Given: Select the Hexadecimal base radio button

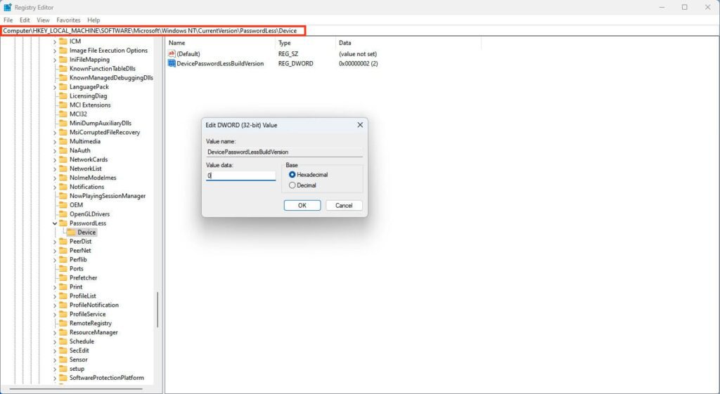Looking at the screenshot, I should click(292, 175).
